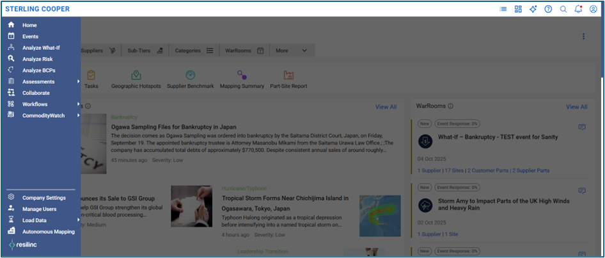Open Manage Users
Viewport: 605px width, 258px height.
tap(40, 209)
